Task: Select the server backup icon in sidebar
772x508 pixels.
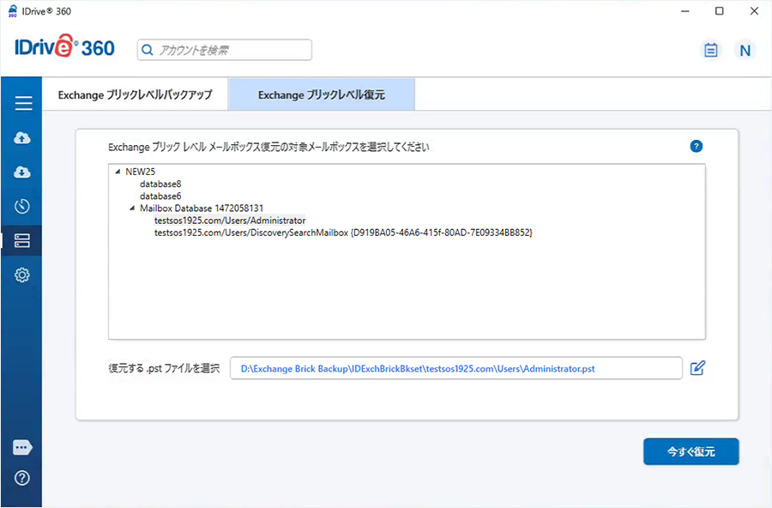Action: point(23,241)
